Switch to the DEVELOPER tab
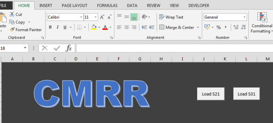Viewport: 273px width, 123px height. click(x=199, y=5)
